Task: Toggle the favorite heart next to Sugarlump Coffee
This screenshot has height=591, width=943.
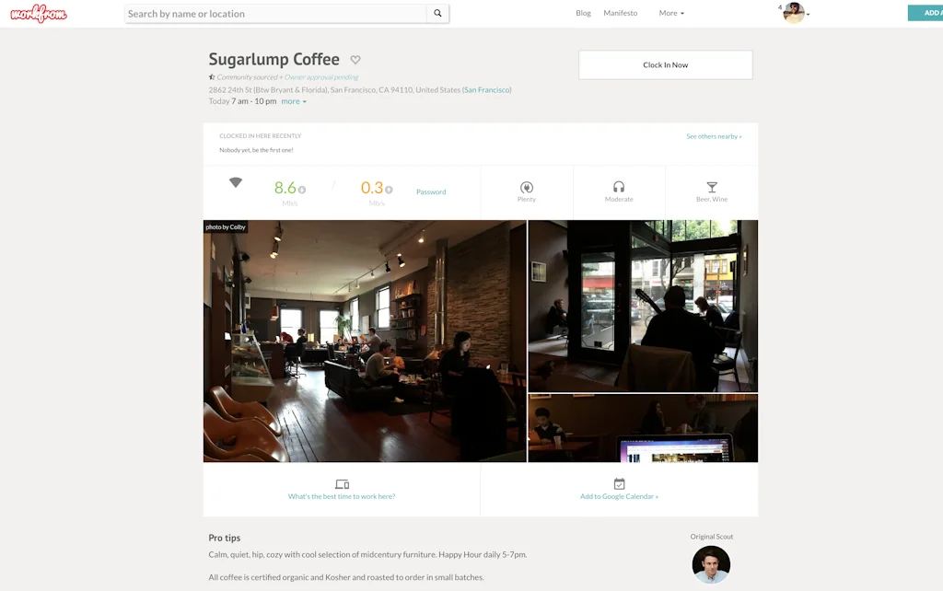Action: pyautogui.click(x=355, y=60)
